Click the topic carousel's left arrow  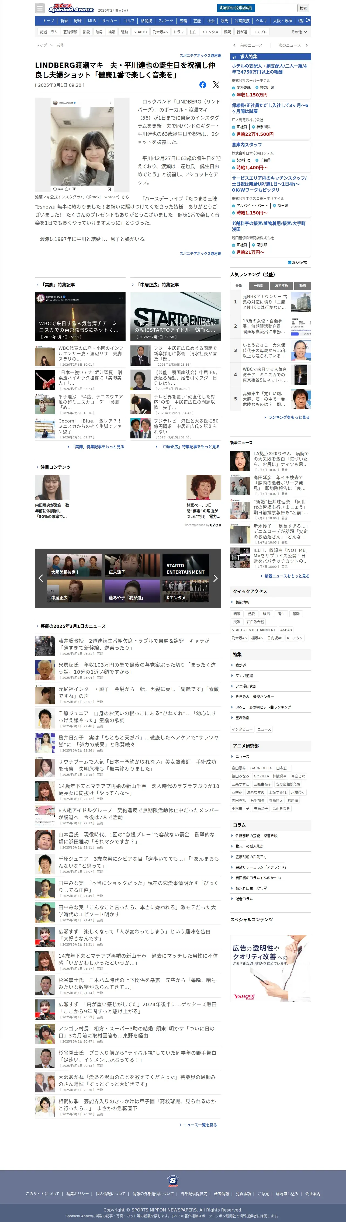click(x=41, y=578)
